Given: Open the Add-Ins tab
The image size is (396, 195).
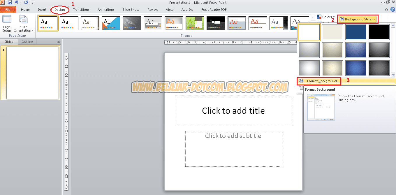Looking at the screenshot, I should [187, 10].
